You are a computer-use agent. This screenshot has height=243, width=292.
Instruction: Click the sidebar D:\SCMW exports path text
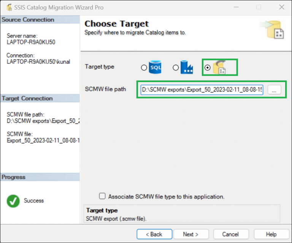[43, 121]
